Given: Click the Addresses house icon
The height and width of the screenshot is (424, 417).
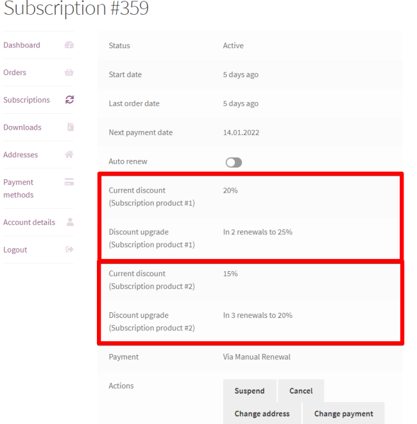Looking at the screenshot, I should (69, 155).
